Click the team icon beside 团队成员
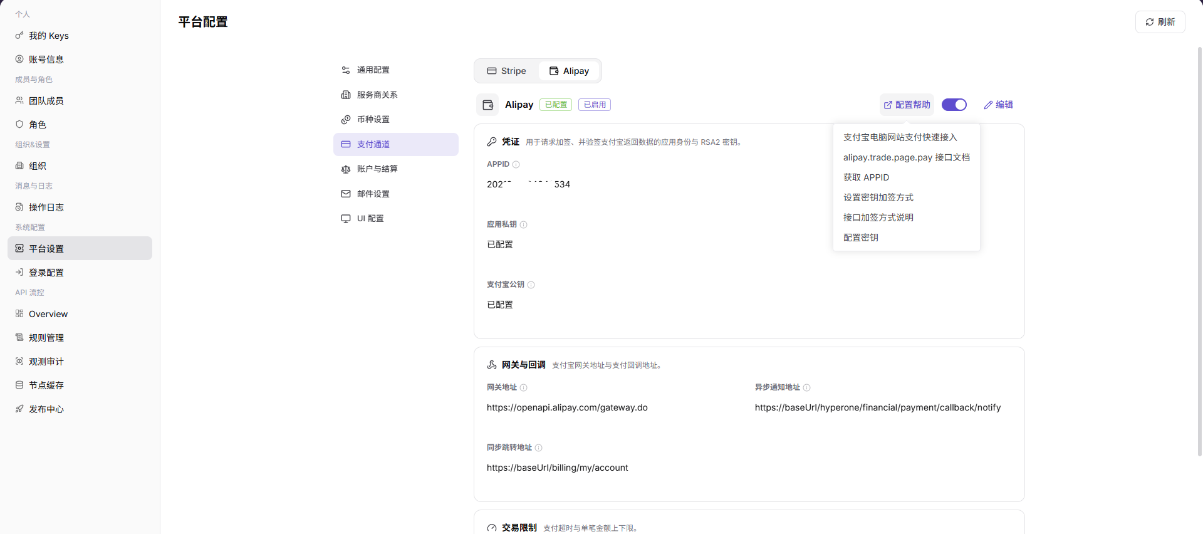 click(19, 100)
